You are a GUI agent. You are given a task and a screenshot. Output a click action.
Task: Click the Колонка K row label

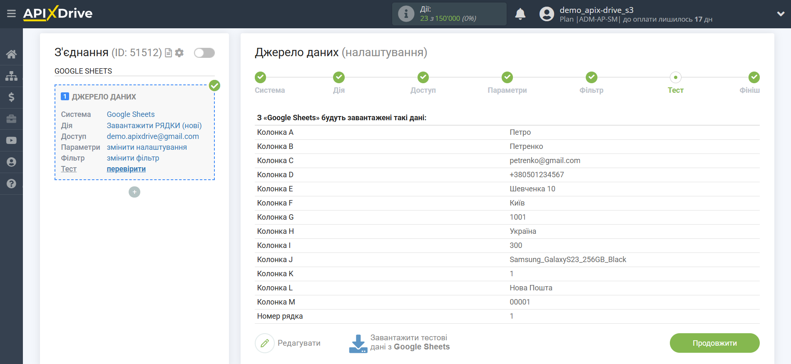(x=275, y=274)
